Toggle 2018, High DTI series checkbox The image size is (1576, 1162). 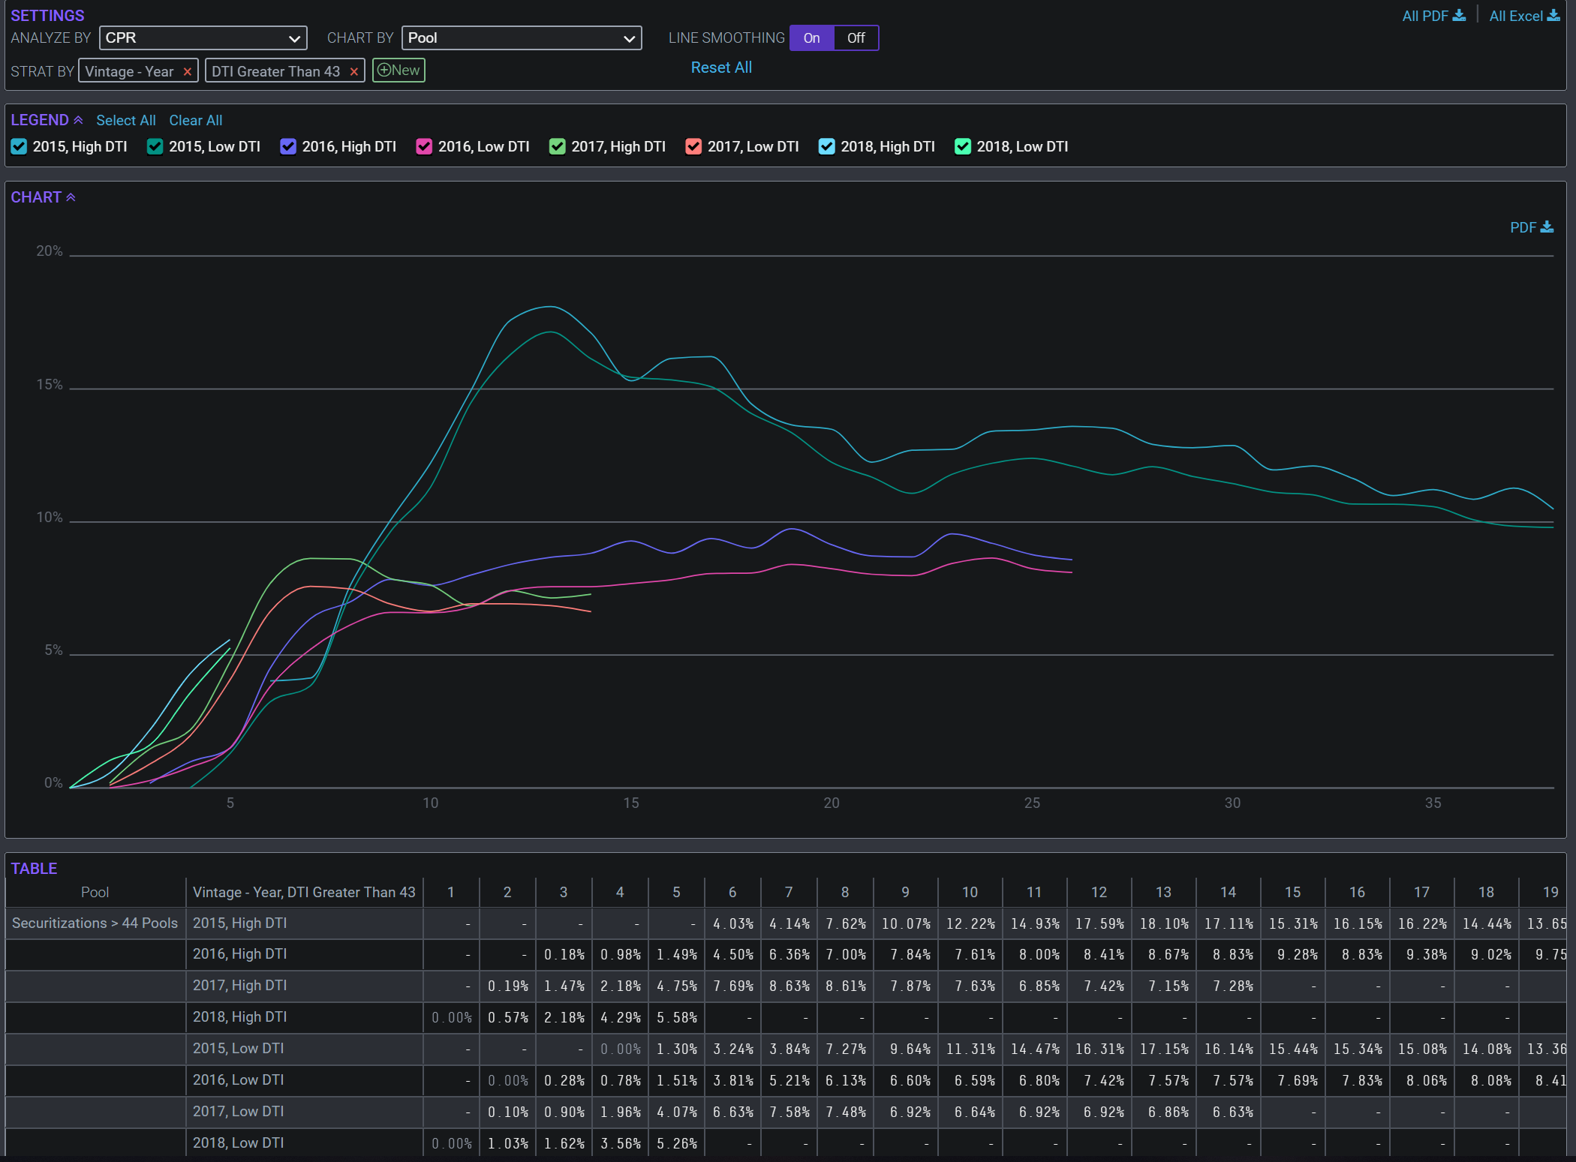tap(827, 147)
